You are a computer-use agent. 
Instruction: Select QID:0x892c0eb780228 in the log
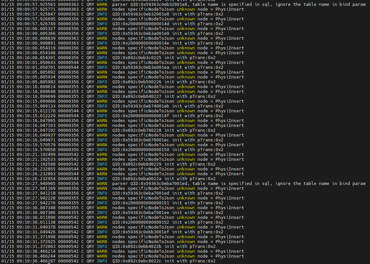(137, 130)
